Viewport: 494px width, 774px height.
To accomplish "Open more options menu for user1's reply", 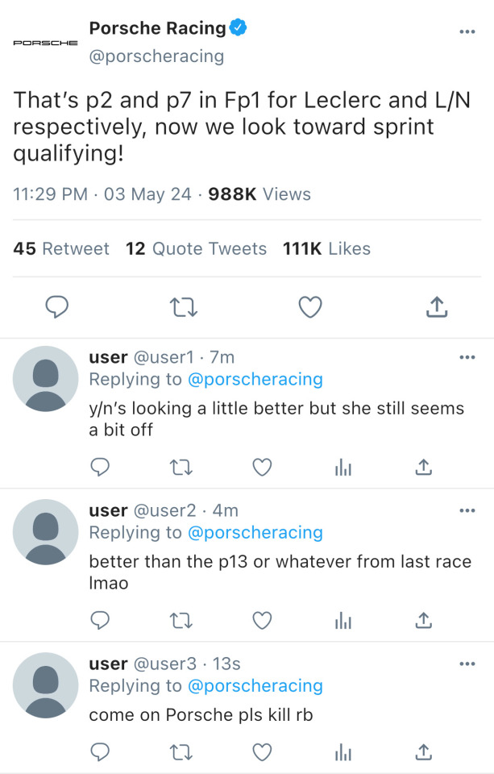I will click(x=467, y=357).
